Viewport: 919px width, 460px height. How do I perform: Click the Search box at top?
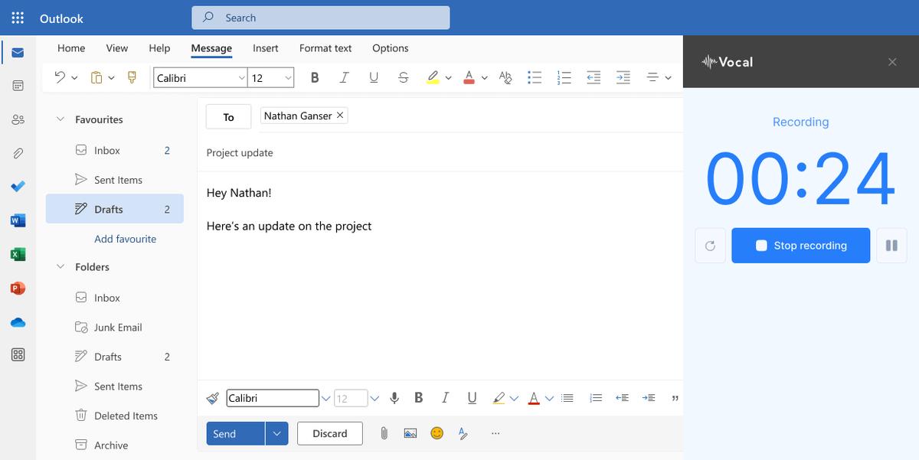click(320, 18)
